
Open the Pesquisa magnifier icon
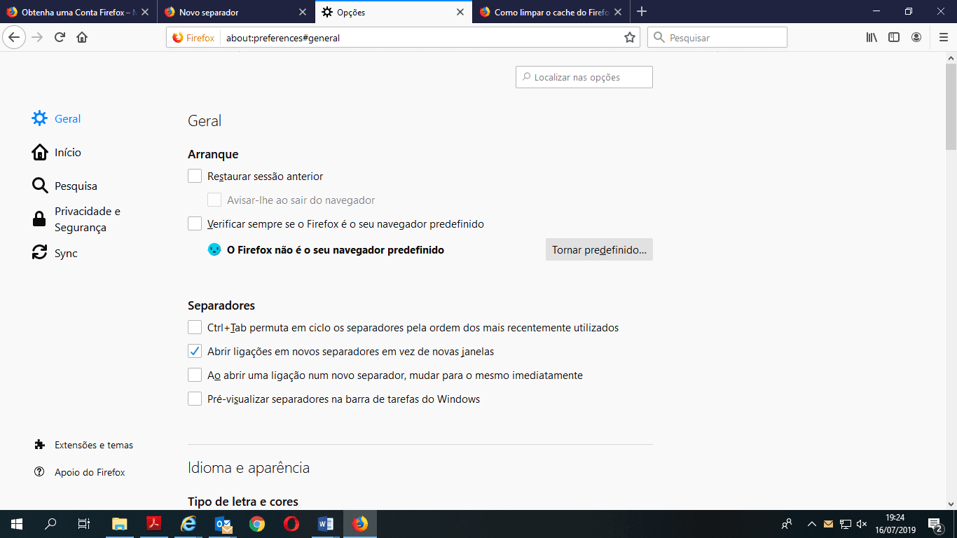click(40, 185)
